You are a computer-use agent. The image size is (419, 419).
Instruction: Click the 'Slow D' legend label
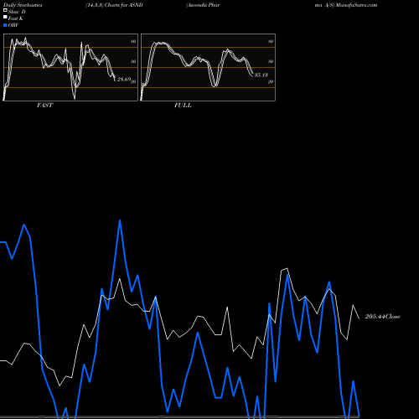(17, 12)
